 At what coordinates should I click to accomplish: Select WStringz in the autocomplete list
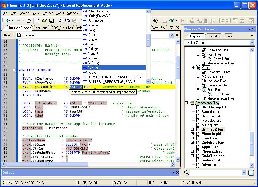[x=114, y=68]
